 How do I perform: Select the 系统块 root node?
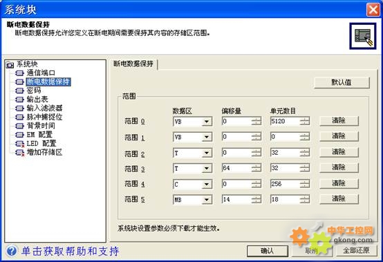pos(27,64)
